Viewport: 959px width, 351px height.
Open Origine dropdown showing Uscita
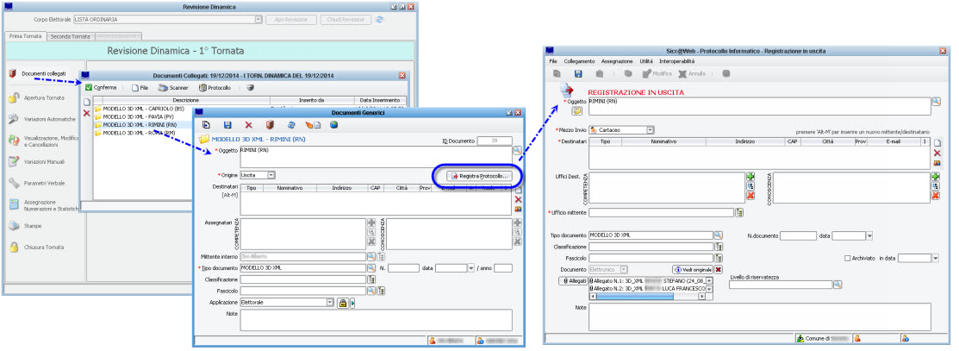271,175
